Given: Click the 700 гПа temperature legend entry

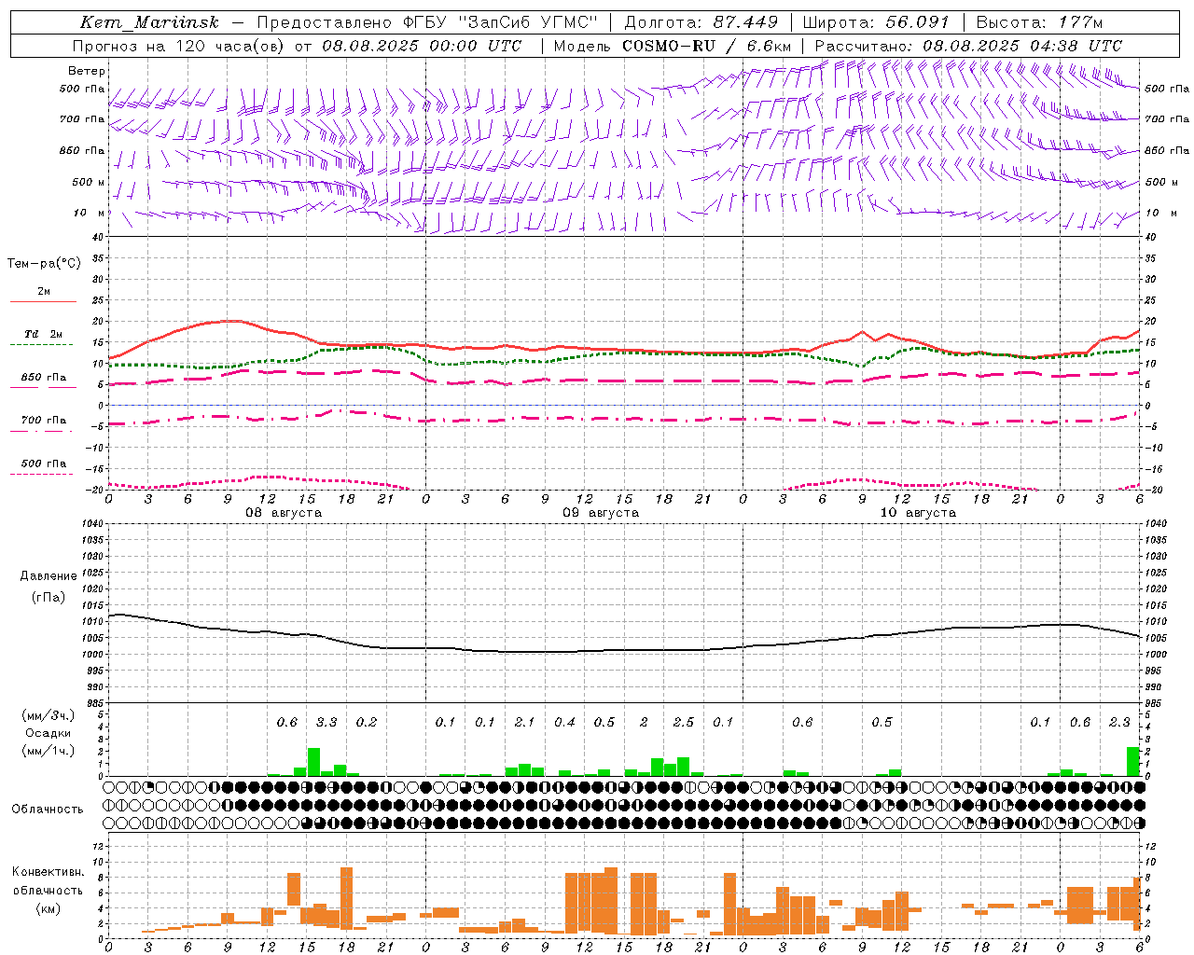Looking at the screenshot, I should coord(43,423).
